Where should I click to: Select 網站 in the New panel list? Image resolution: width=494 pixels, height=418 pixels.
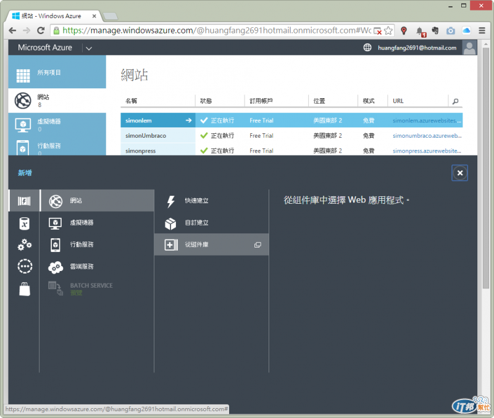pyautogui.click(x=98, y=201)
